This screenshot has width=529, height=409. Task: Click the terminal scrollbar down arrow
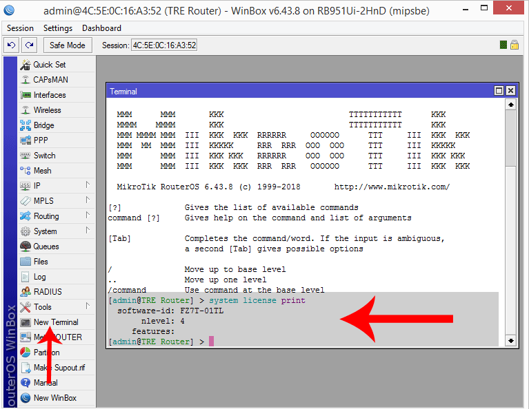[511, 341]
